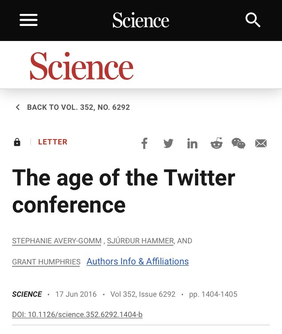The height and width of the screenshot is (334, 282).
Task: Share the article on Reddit
Action: pyautogui.click(x=216, y=143)
